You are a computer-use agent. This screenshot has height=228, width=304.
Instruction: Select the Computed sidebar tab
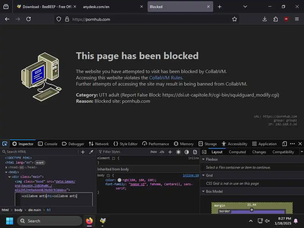(237, 152)
